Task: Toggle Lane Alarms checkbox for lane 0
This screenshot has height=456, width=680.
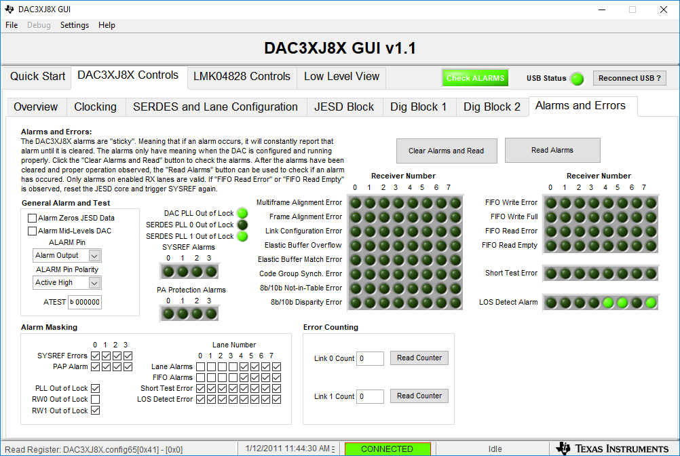Action: click(200, 366)
